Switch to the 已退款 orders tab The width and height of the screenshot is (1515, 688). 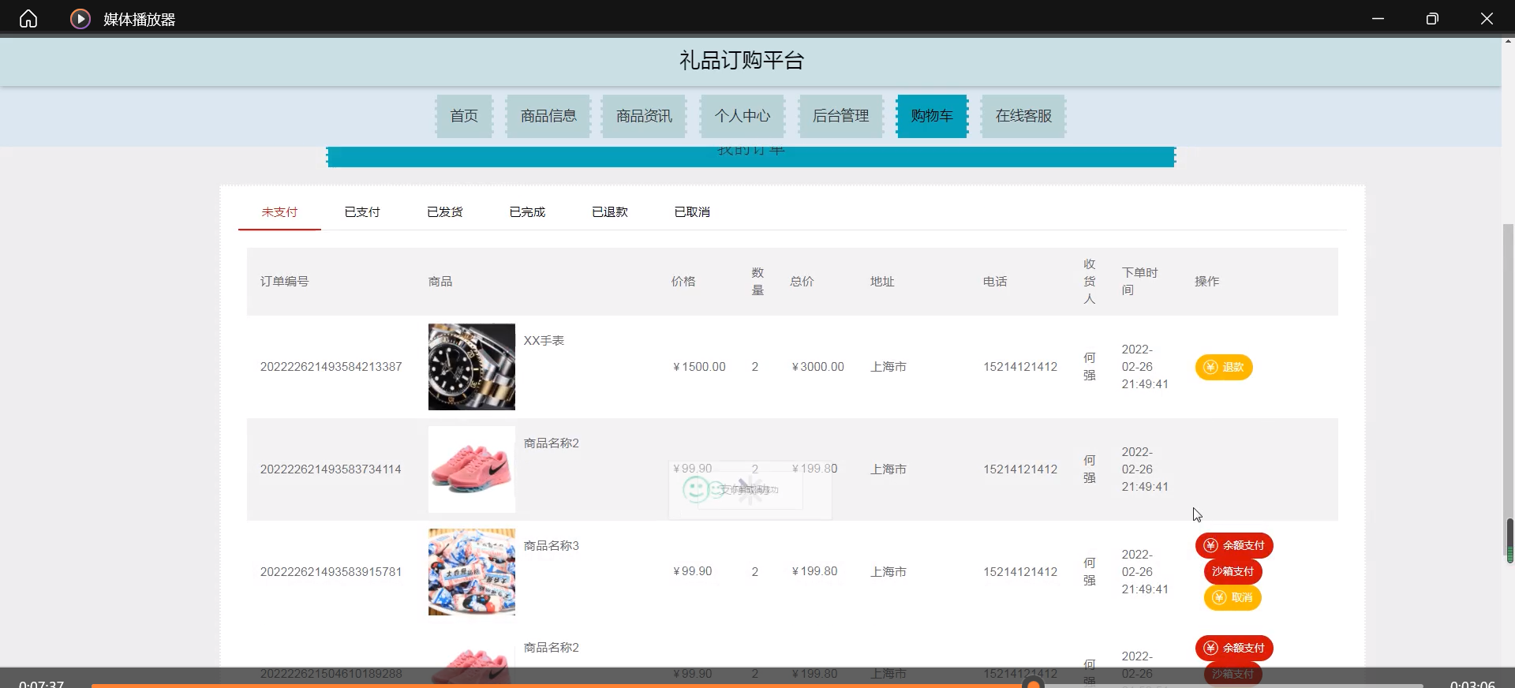[609, 212]
